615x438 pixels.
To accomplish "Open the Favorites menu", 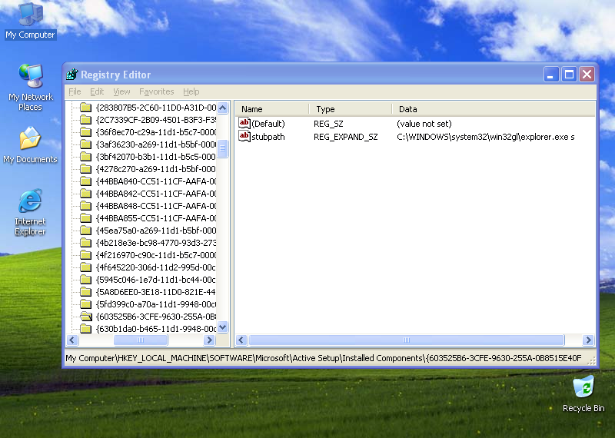I will (157, 91).
